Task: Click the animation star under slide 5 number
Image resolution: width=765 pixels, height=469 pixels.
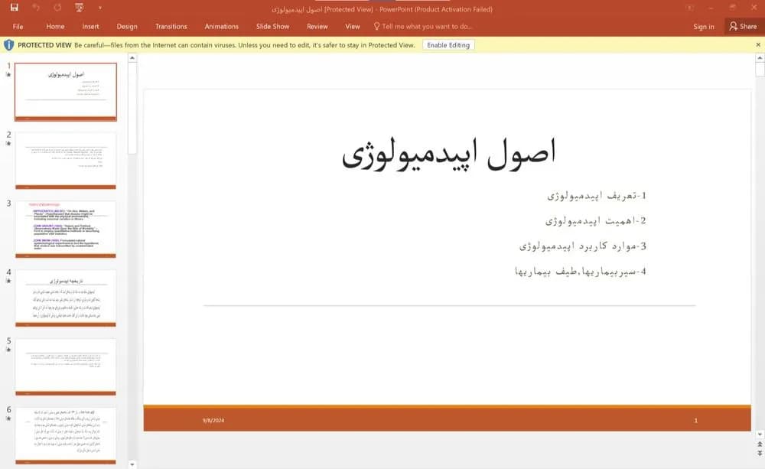Action: (8, 350)
